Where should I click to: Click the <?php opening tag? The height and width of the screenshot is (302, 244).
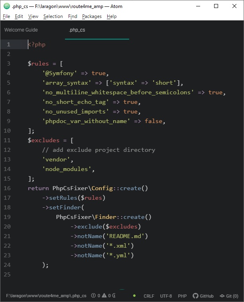[37, 44]
